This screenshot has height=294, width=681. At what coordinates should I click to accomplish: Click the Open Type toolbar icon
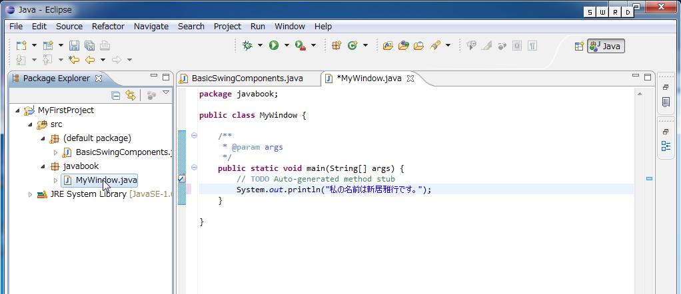click(387, 46)
